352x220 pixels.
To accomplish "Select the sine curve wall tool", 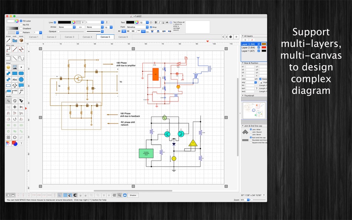I will (x=21, y=59).
